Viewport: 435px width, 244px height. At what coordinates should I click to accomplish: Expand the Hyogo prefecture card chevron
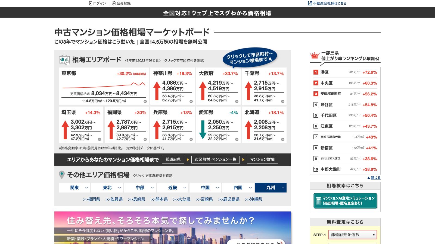point(191,139)
